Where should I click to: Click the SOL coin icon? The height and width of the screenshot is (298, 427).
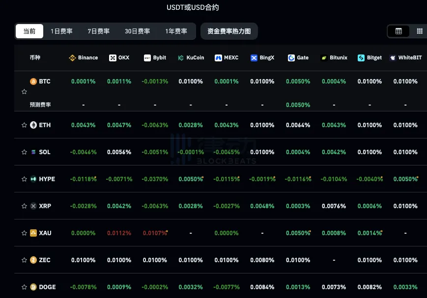click(33, 152)
